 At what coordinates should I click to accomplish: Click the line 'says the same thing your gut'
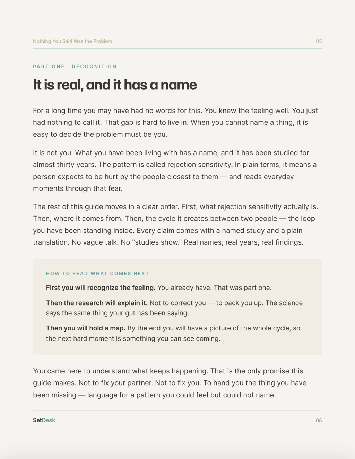[118, 313]
